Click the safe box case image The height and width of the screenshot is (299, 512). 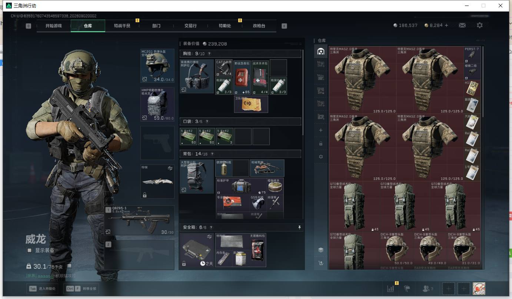pyautogui.click(x=197, y=250)
